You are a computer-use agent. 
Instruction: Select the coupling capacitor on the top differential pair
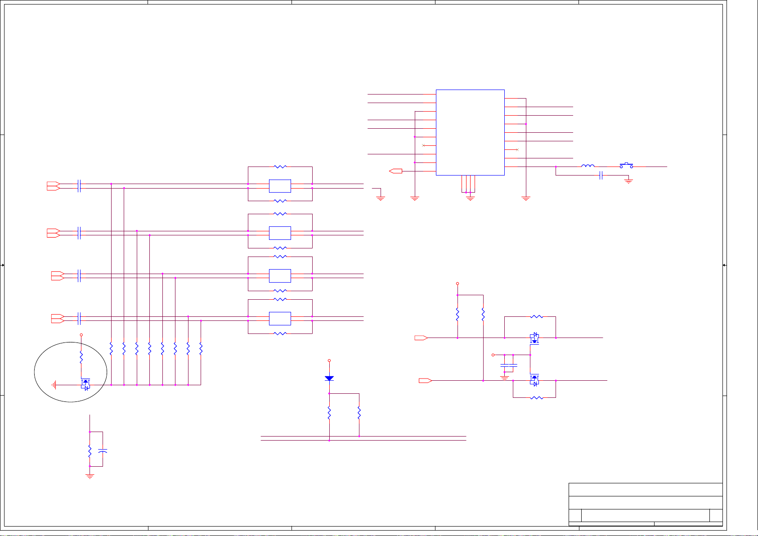click(79, 186)
